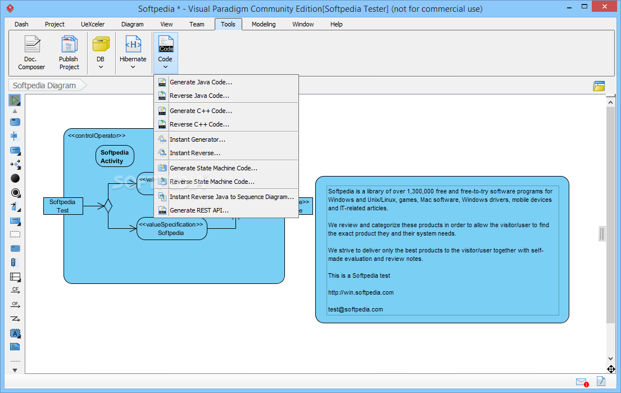Select Generate REST API menu item
Viewport: 621px width, 393px height.
pos(226,210)
